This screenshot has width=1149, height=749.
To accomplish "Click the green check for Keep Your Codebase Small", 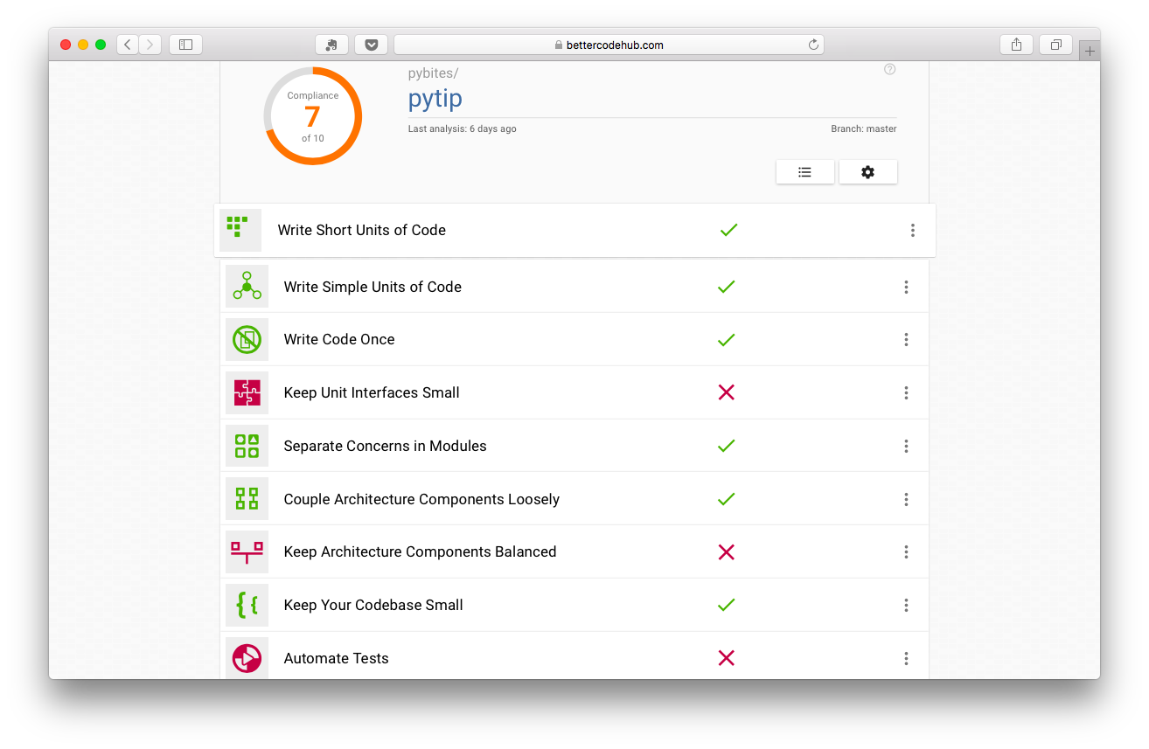I will (726, 605).
